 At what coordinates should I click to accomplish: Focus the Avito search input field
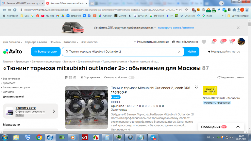pos(123,52)
